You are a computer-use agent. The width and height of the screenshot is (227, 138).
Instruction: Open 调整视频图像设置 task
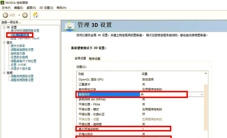pyautogui.click(x=22, y=80)
